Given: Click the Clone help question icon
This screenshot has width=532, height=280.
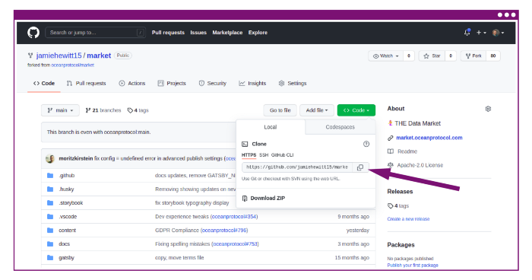Looking at the screenshot, I should tap(366, 144).
